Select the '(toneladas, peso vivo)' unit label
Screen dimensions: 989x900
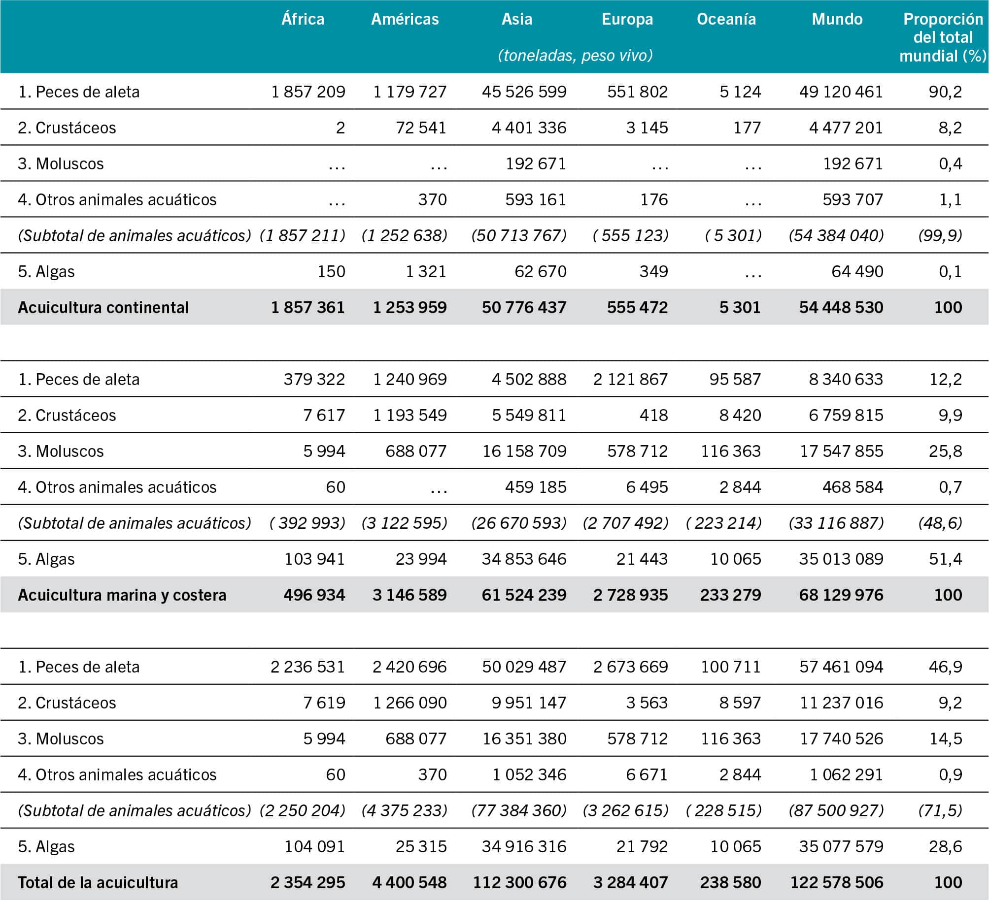tap(575, 55)
